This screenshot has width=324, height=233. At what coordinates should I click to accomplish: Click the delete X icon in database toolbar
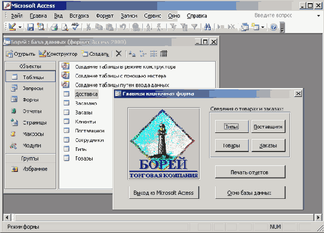[x=118, y=54]
